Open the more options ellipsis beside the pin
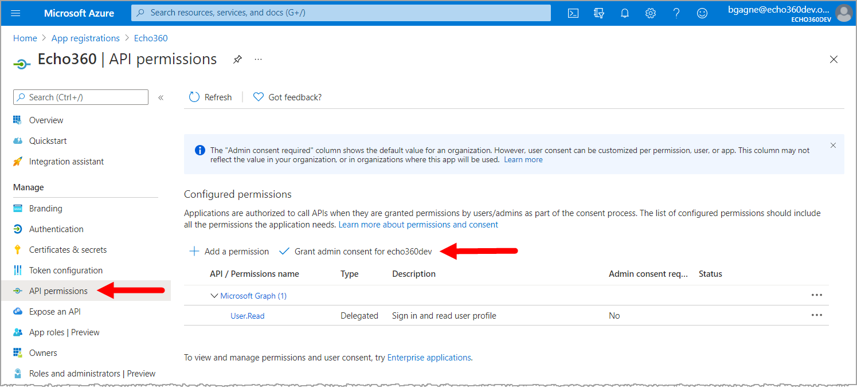This screenshot has height=388, width=857. click(x=259, y=59)
